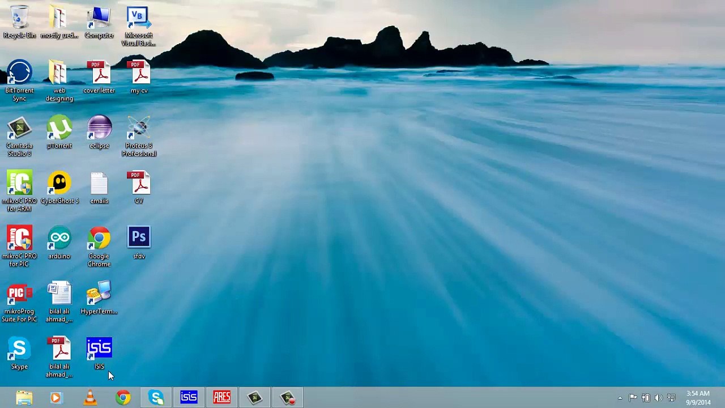Launch Microsoft Visual Basic shortcut
Image resolution: width=725 pixels, height=408 pixels.
(139, 27)
